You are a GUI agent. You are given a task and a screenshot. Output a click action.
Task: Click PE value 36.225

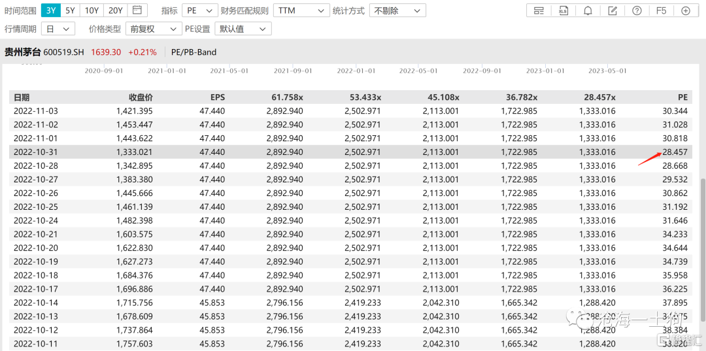(675, 290)
